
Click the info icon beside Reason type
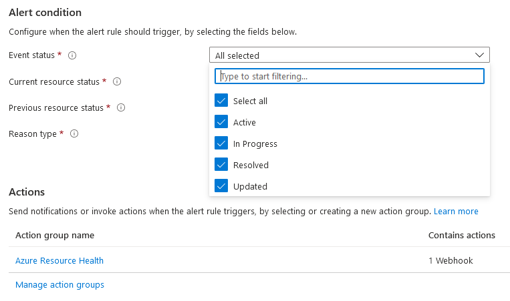[x=74, y=133]
